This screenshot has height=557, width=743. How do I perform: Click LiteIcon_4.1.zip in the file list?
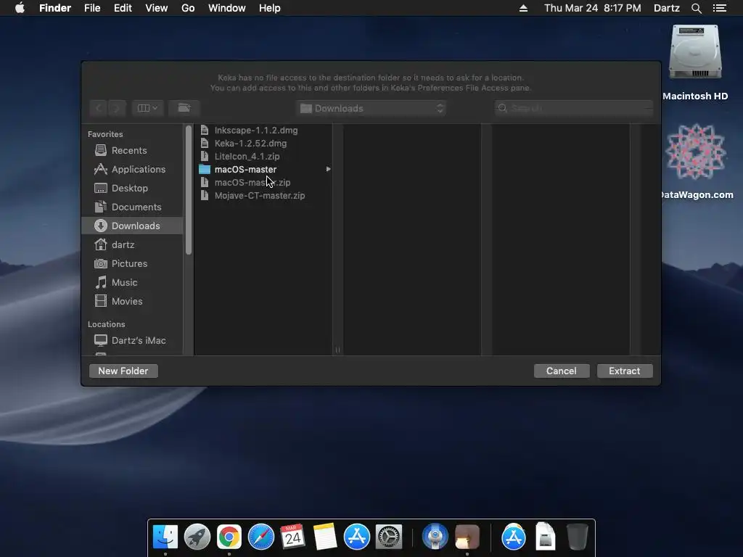263,157
